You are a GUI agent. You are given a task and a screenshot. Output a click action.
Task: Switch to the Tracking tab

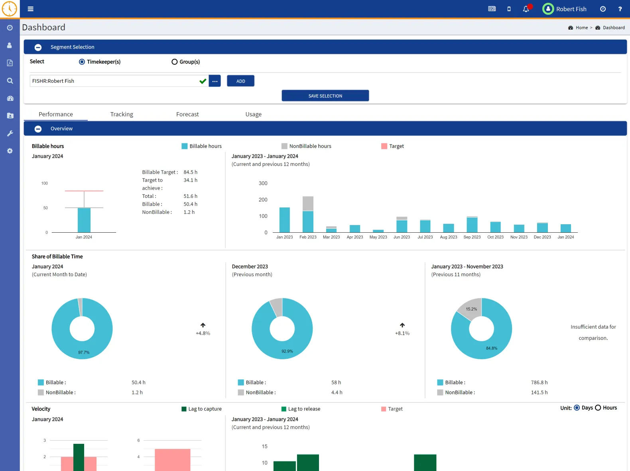[x=122, y=114]
